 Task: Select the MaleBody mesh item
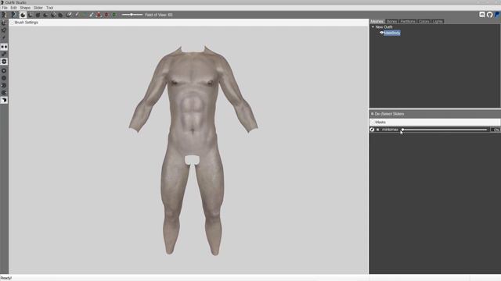[x=392, y=33]
